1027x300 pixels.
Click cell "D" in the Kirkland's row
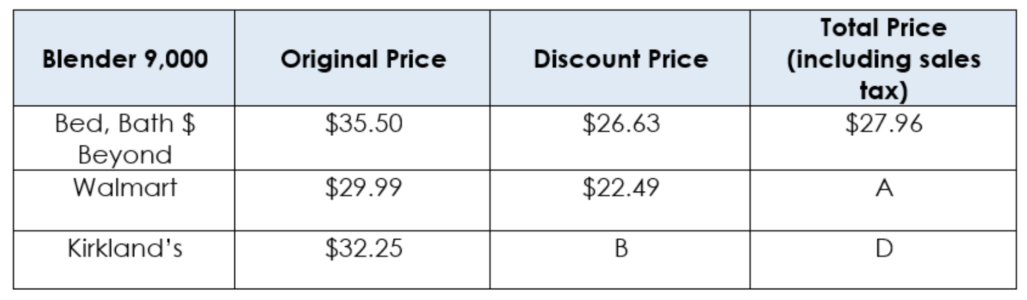pos(885,249)
